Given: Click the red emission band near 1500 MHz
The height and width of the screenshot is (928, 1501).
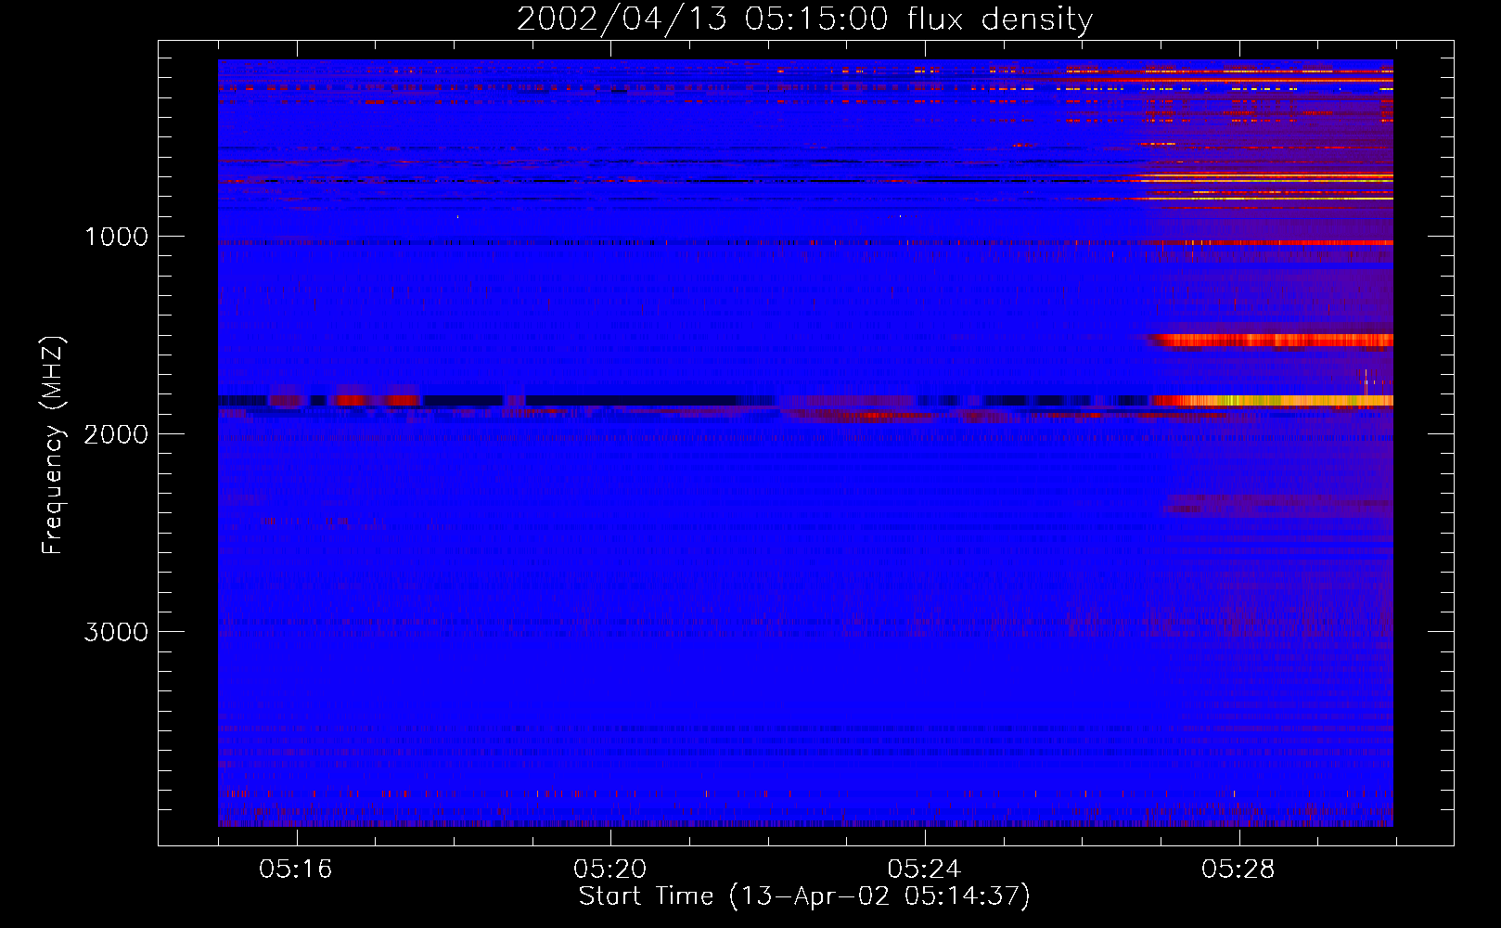Looking at the screenshot, I should (1272, 341).
